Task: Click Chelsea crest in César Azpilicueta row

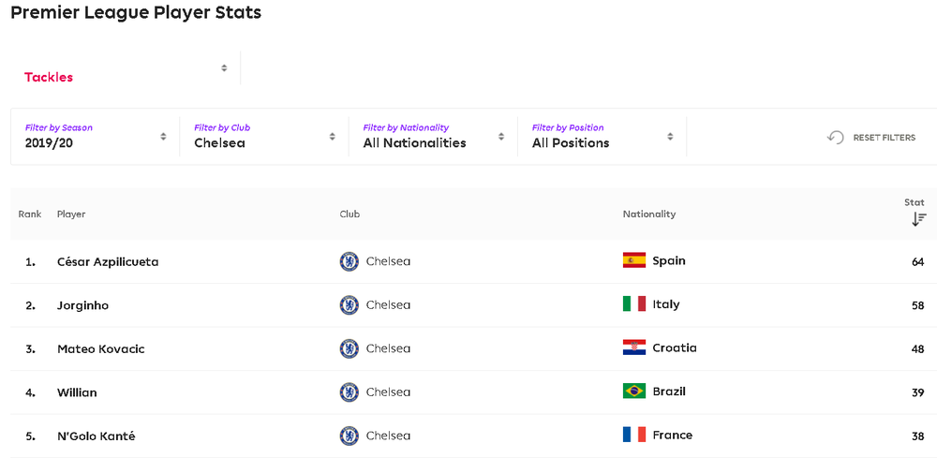Action: [349, 261]
